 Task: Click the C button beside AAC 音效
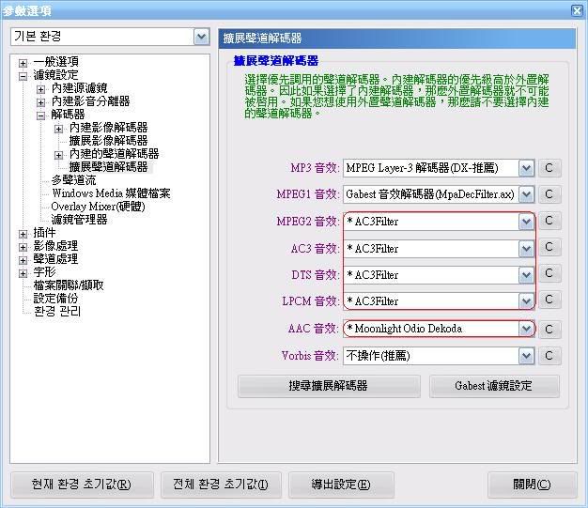(549, 330)
